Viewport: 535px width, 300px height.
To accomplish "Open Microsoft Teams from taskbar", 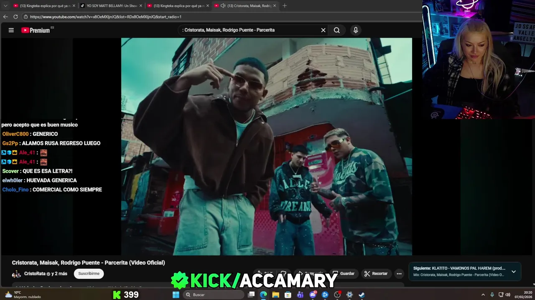I will (x=300, y=295).
